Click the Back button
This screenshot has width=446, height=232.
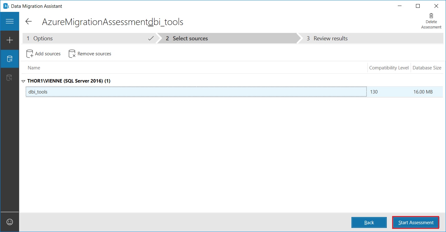coord(369,223)
